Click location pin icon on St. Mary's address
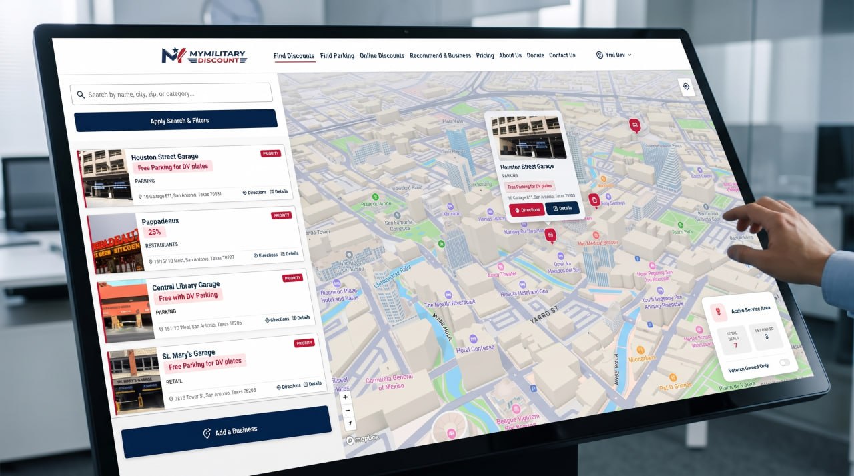854x476 pixels. [x=171, y=399]
